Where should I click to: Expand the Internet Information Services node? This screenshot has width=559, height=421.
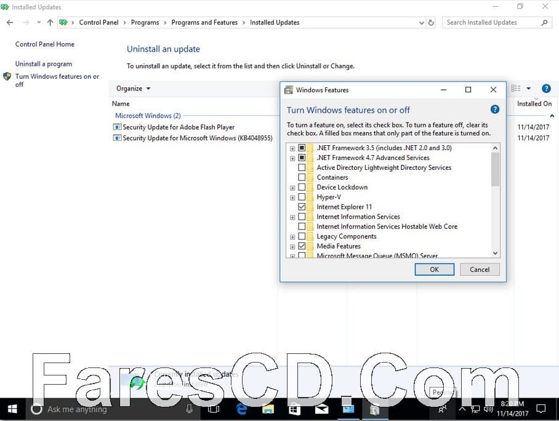coord(292,217)
